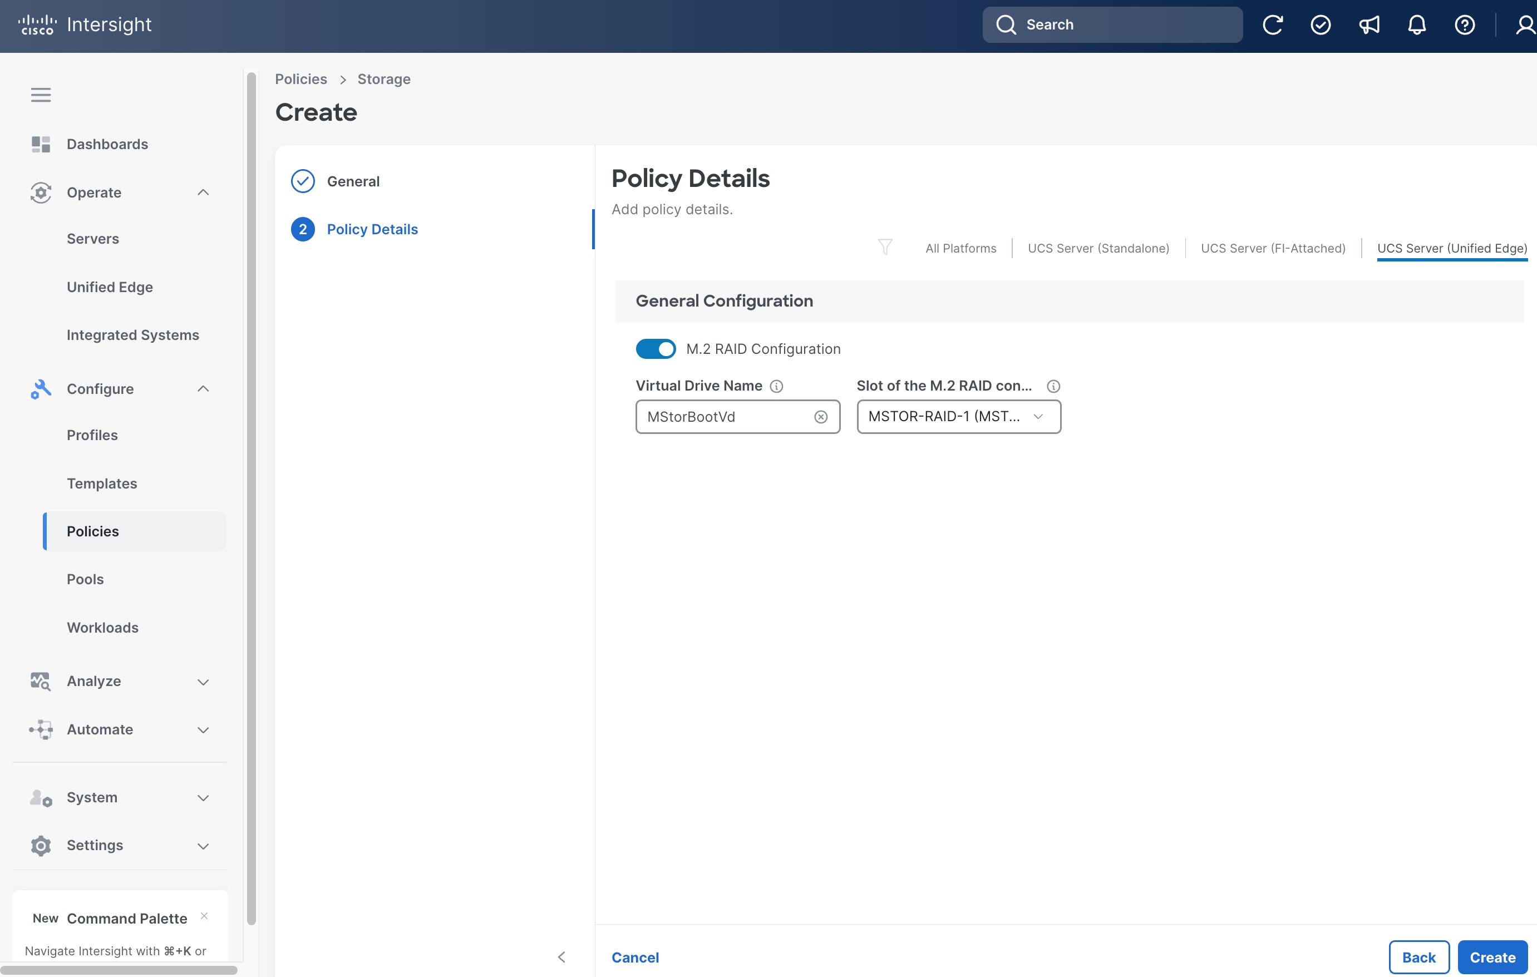Click the platform filter funnel icon
The height and width of the screenshot is (977, 1537).
pyautogui.click(x=885, y=248)
